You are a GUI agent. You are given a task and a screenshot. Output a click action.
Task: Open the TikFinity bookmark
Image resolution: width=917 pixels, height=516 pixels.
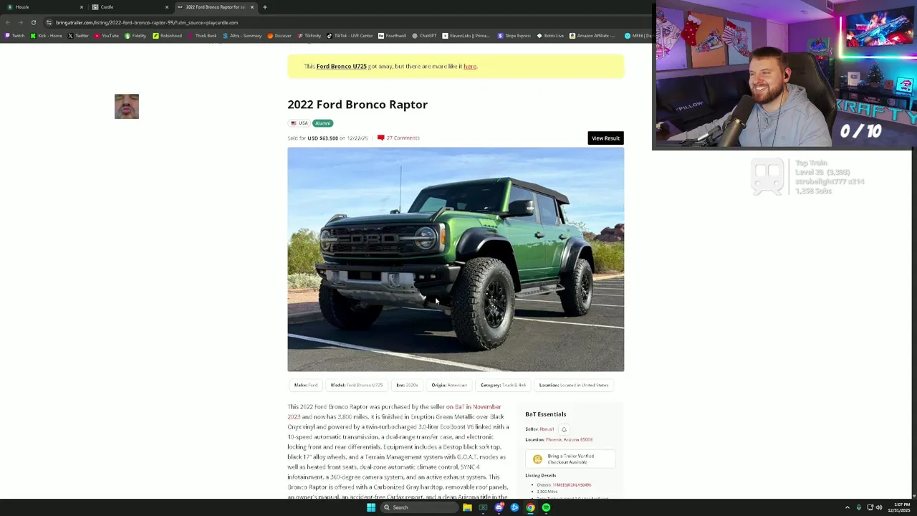point(309,36)
